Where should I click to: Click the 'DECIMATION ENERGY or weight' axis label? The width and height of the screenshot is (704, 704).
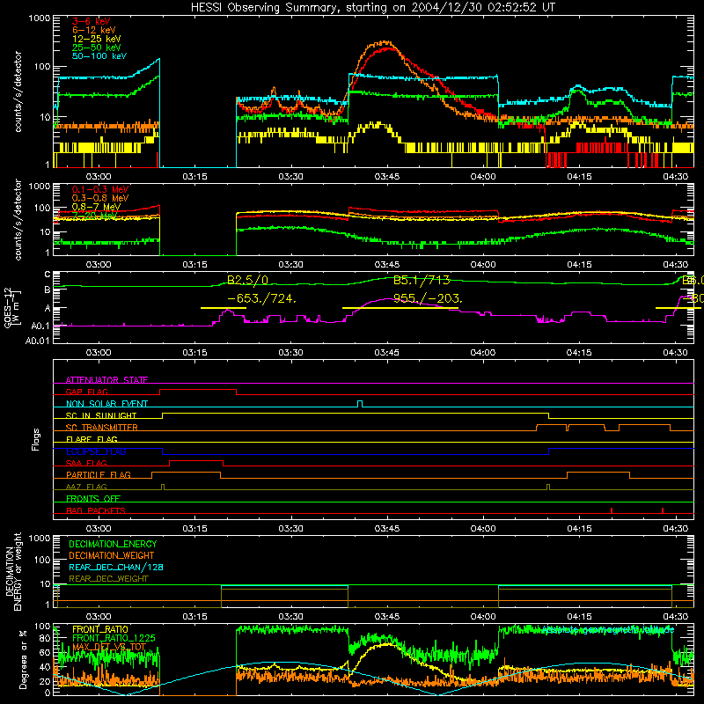(x=13, y=571)
